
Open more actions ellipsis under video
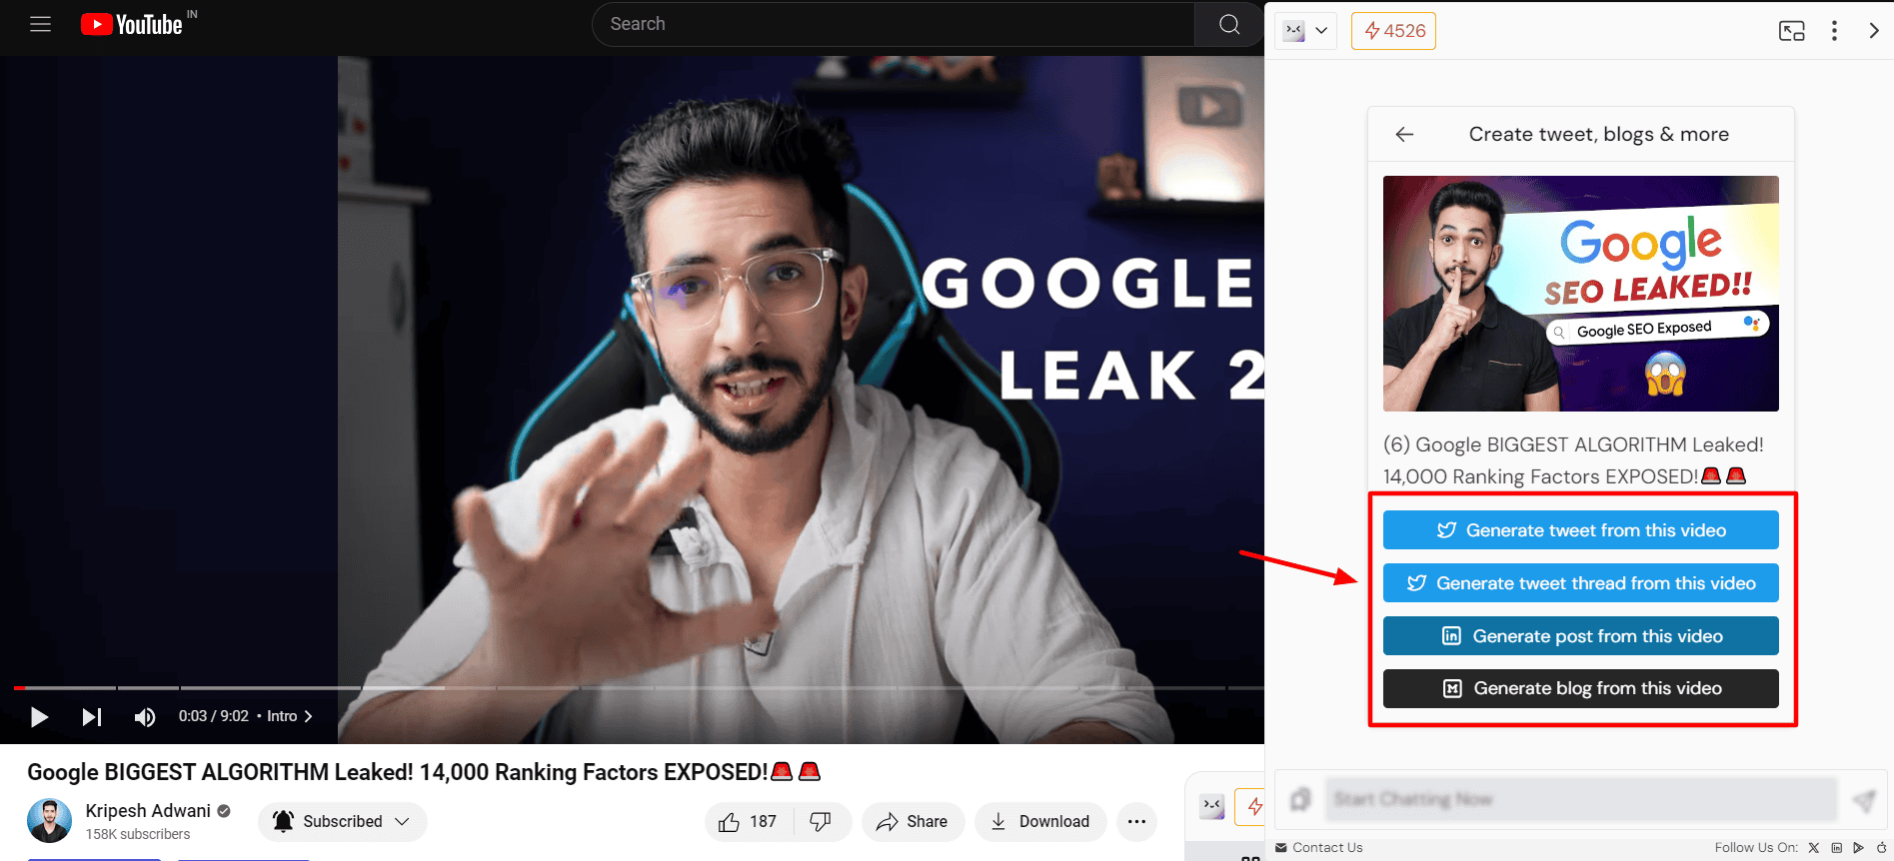(x=1136, y=821)
